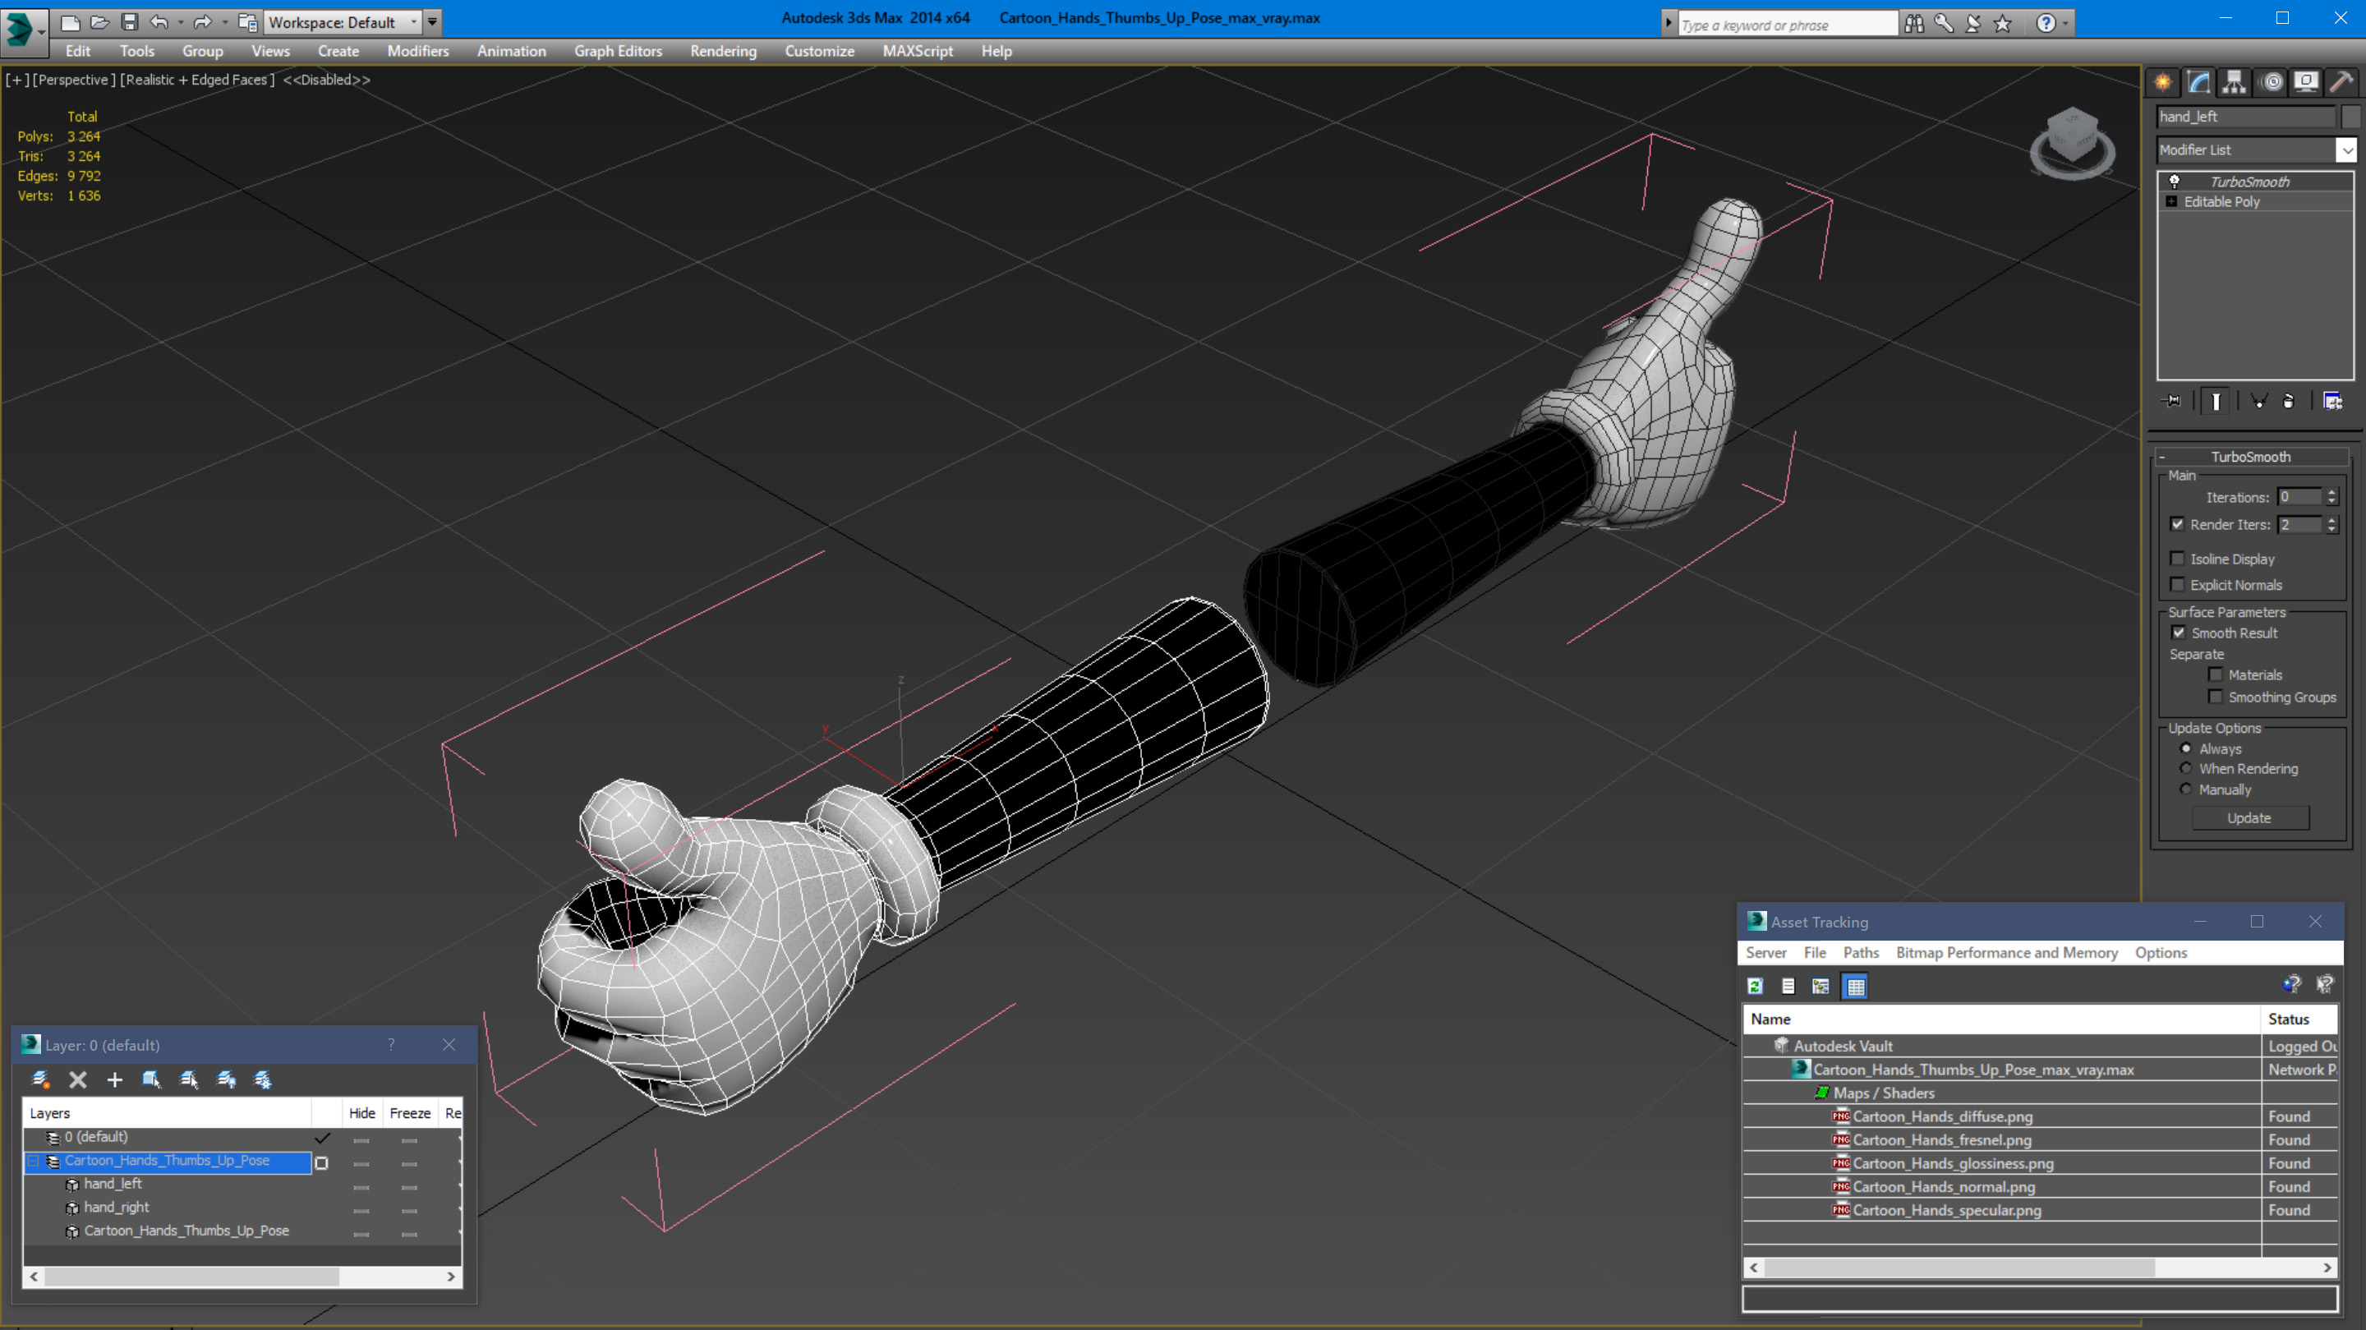Select the Always update option
This screenshot has height=1330, width=2366.
(2186, 748)
